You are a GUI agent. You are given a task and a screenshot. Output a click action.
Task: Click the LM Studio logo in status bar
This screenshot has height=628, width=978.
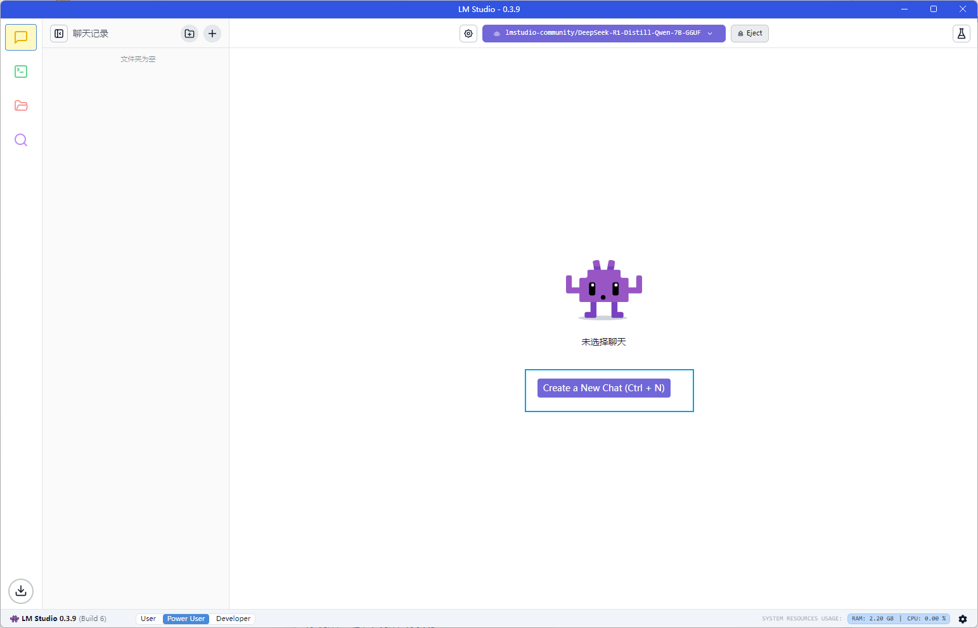[15, 619]
